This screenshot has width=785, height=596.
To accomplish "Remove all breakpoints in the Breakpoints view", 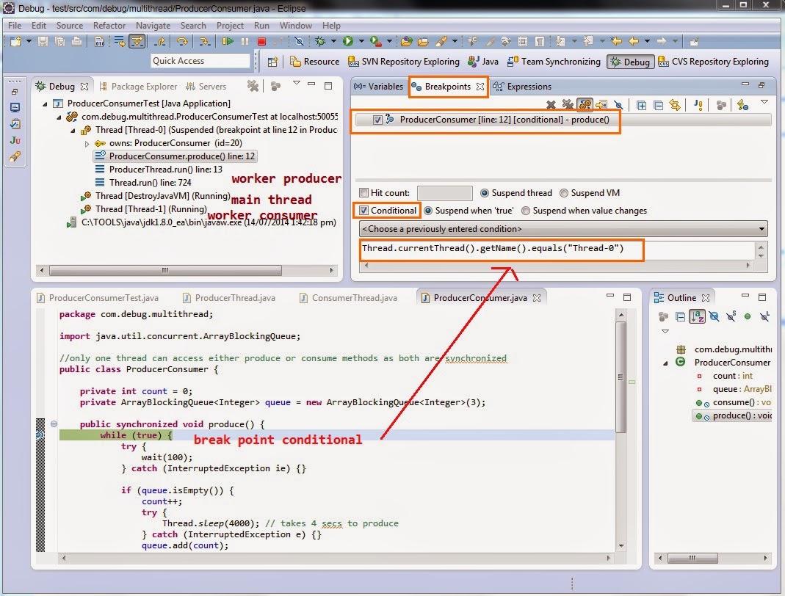I will pyautogui.click(x=567, y=104).
